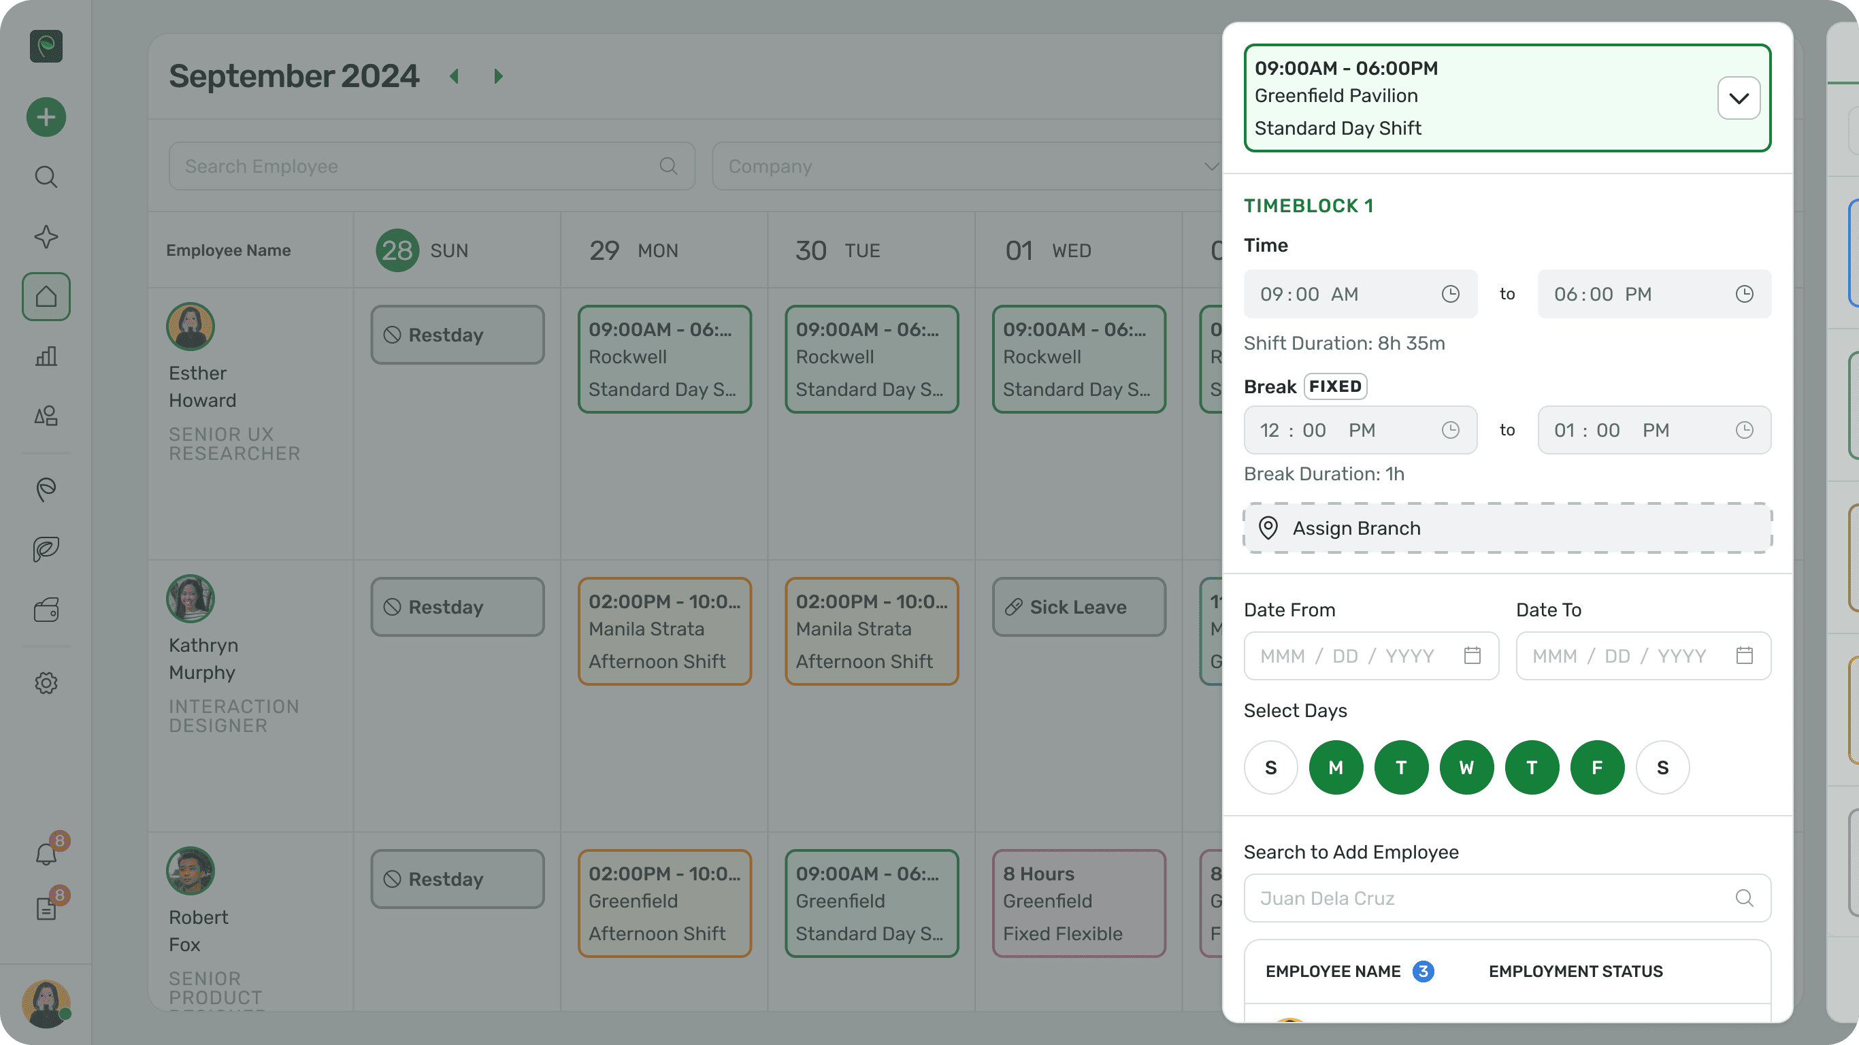
Task: Click the sparkle star sidebar icon
Action: [x=46, y=237]
